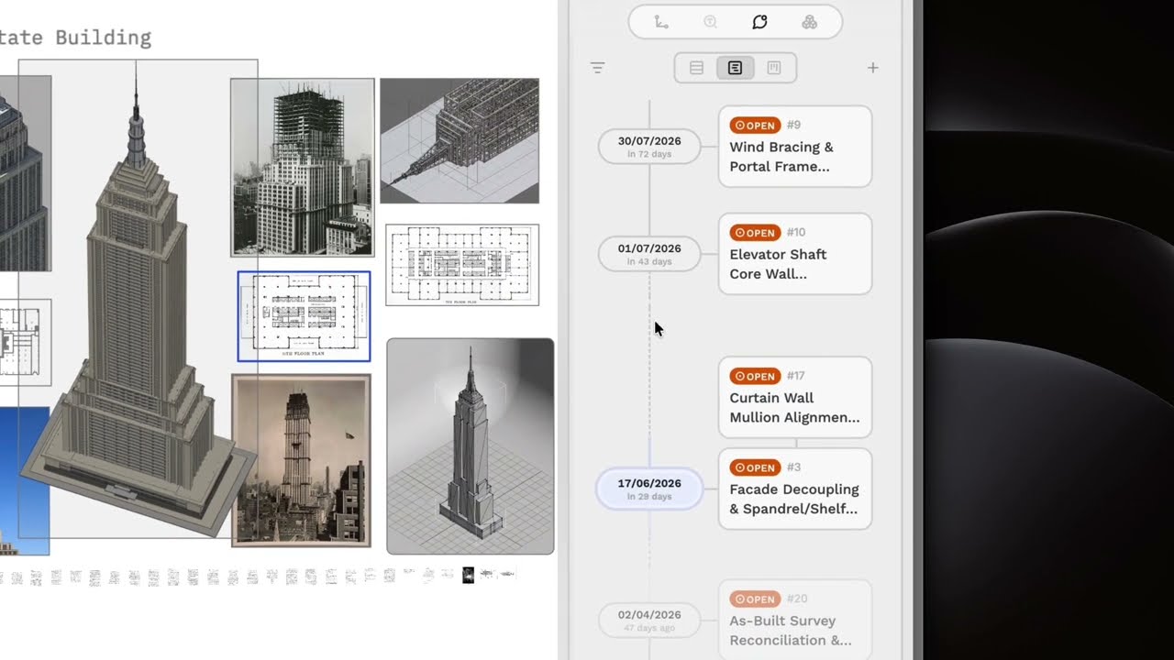Select the Typical Floor Plan drawing
Image resolution: width=1174 pixels, height=660 pixels.
(x=462, y=265)
